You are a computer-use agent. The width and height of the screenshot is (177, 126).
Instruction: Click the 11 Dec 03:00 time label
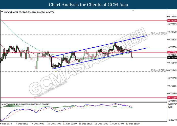tap(70, 124)
